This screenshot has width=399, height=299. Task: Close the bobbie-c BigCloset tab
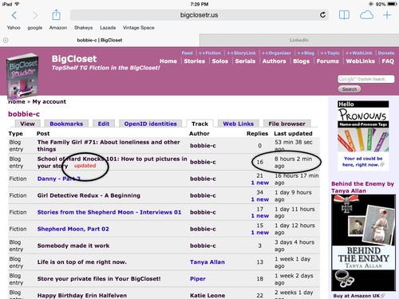click(x=6, y=40)
